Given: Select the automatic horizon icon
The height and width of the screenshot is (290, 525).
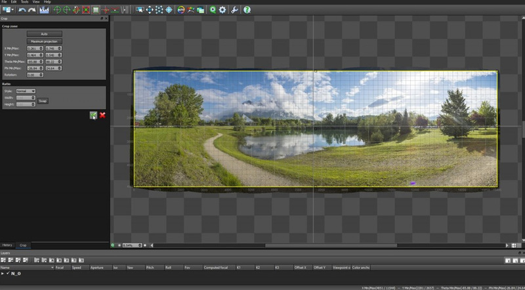Looking at the screenshot, I should coord(115,10).
